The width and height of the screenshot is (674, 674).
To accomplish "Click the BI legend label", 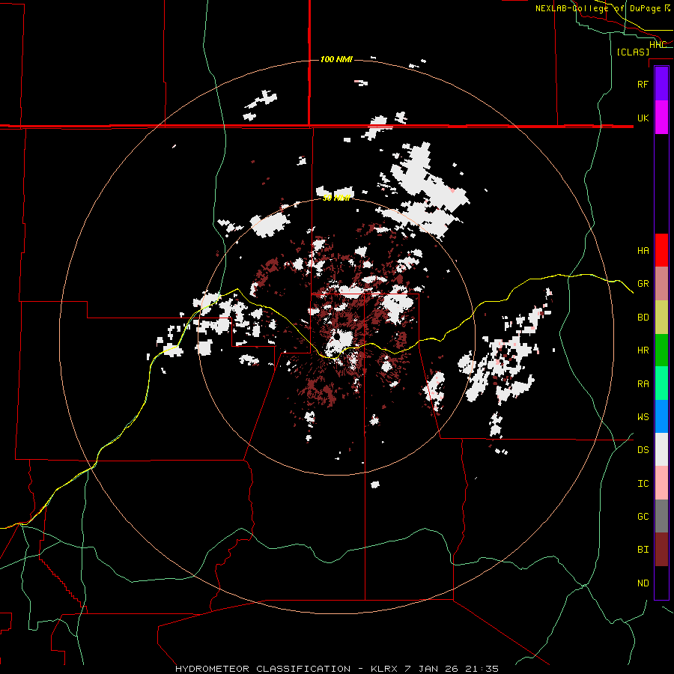I will [643, 550].
